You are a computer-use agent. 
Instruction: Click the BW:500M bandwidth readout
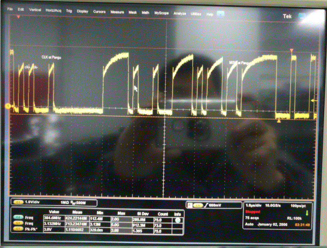pos(78,203)
